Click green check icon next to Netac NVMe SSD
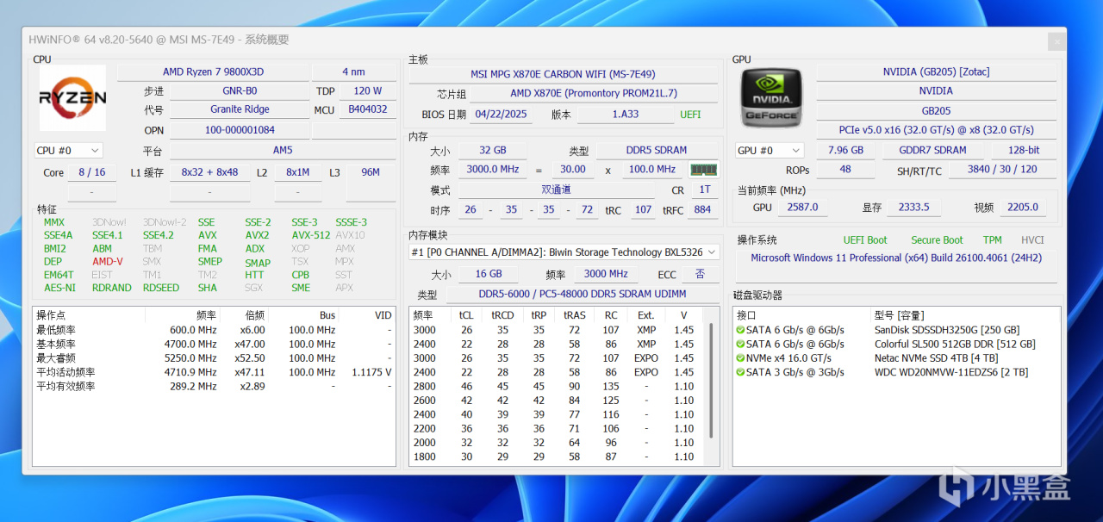This screenshot has width=1103, height=522. click(x=739, y=358)
